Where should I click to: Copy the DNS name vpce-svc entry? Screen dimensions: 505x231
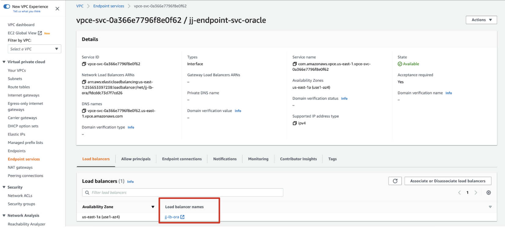coord(84,111)
